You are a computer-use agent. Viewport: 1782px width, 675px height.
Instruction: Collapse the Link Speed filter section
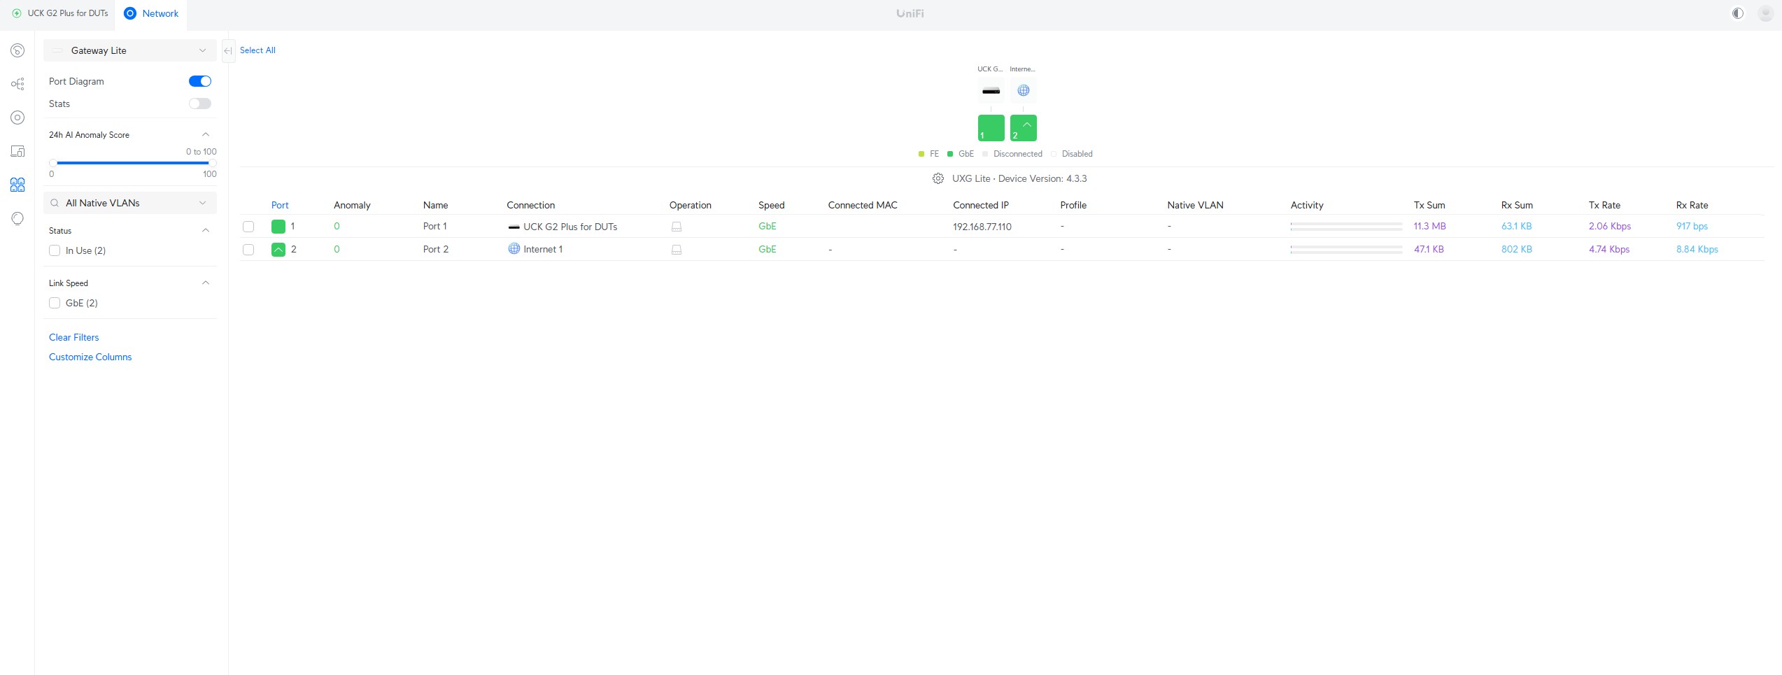pos(206,283)
